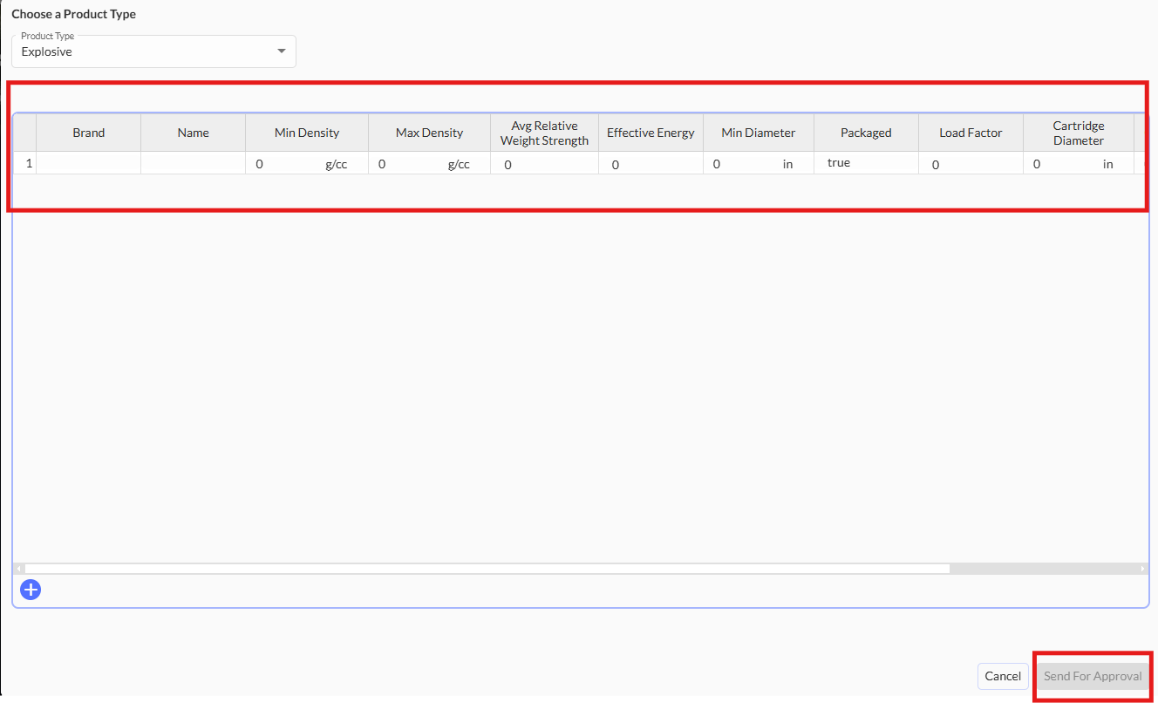Click the Product Type dropdown arrow
1158x703 pixels.
pyautogui.click(x=281, y=51)
